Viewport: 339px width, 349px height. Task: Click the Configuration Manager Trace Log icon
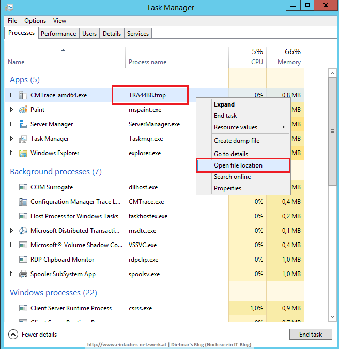coord(23,202)
